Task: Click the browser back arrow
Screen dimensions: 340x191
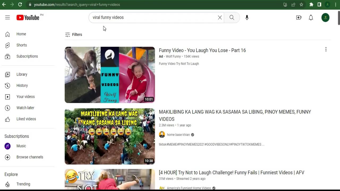Action: [4, 5]
